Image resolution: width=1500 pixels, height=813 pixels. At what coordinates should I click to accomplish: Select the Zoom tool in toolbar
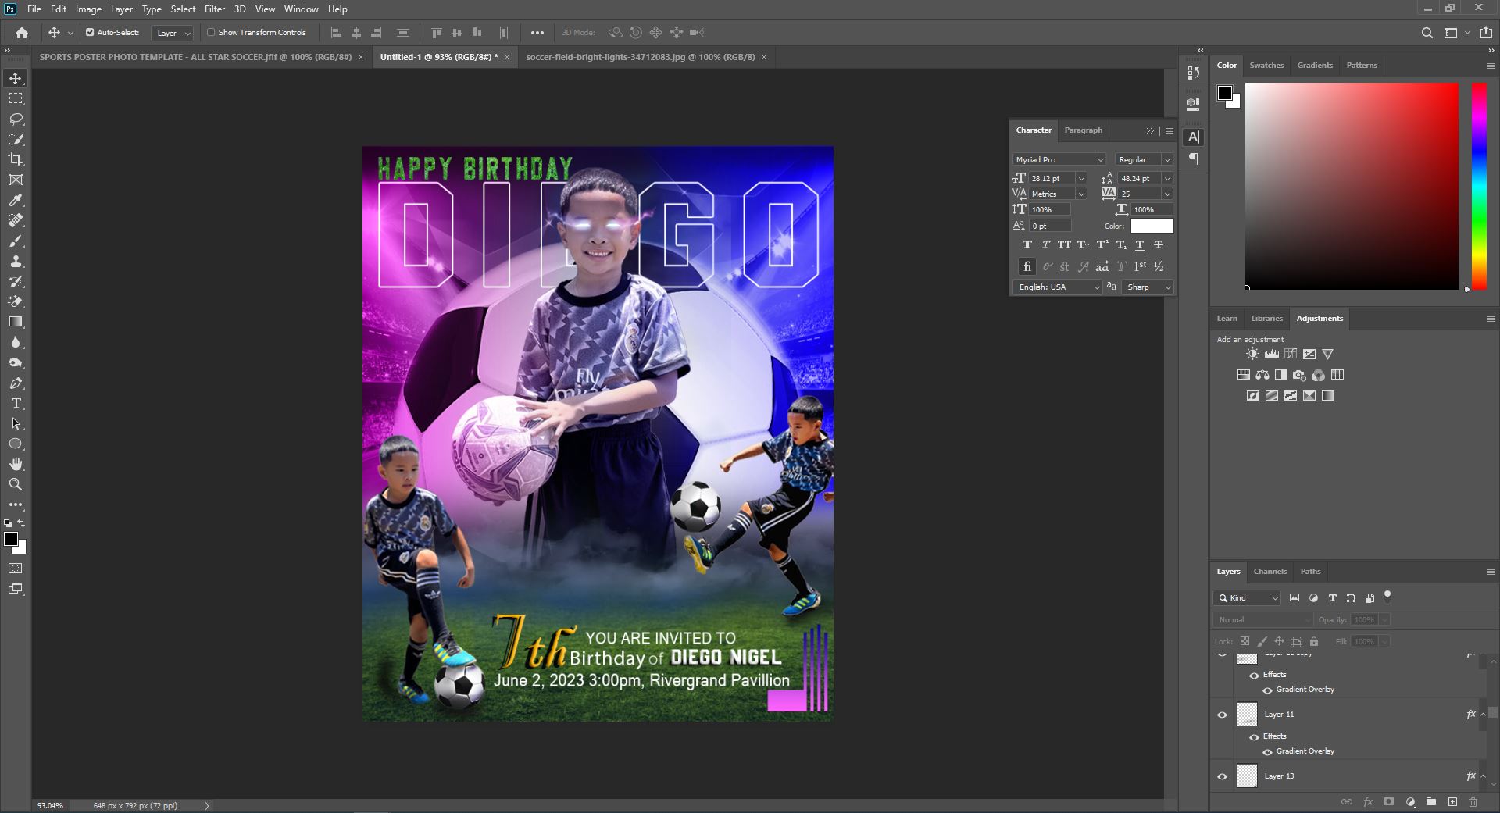[x=16, y=484]
